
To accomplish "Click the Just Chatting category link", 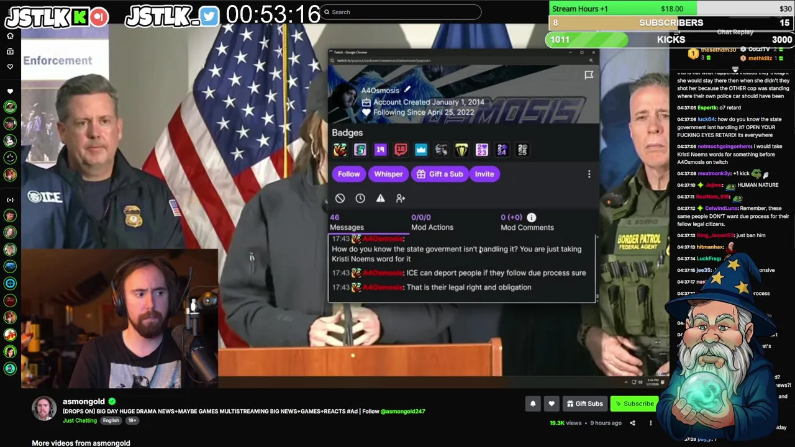I will (79, 420).
